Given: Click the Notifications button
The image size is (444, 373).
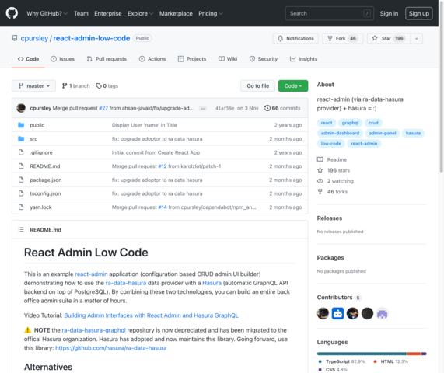Looking at the screenshot, I should [x=295, y=39].
